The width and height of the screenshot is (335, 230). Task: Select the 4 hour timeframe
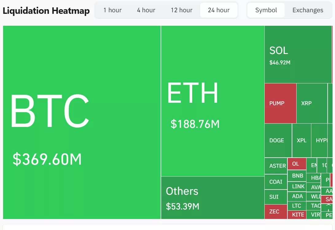[x=146, y=10]
